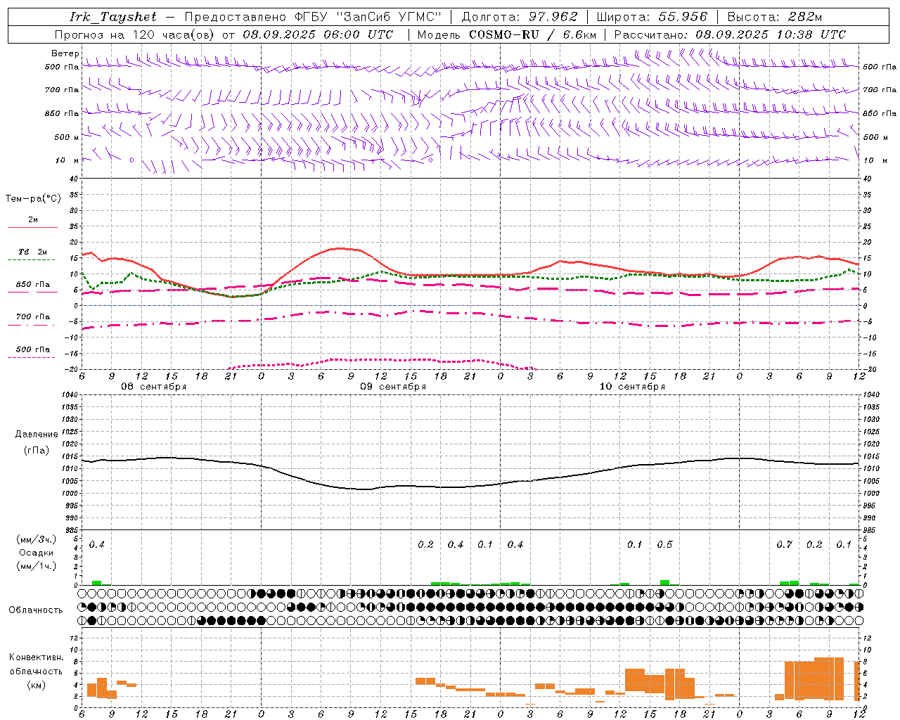Viewport: 900px width, 720px height.
Task: Click the 'Td 2м' dew point legend entry
Action: (33, 252)
